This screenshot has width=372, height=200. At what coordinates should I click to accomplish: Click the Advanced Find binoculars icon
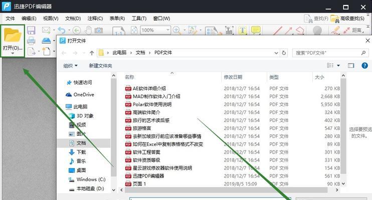(x=335, y=18)
